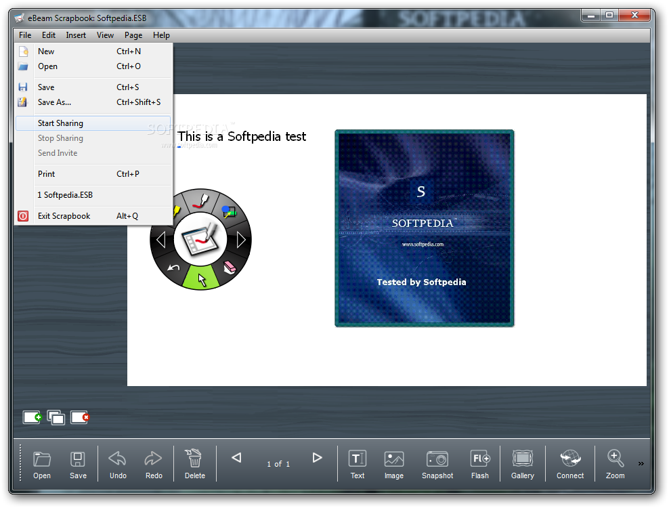Click the Zoom magnifier toolbar button
Screen dimensions: 669x508
pyautogui.click(x=616, y=465)
